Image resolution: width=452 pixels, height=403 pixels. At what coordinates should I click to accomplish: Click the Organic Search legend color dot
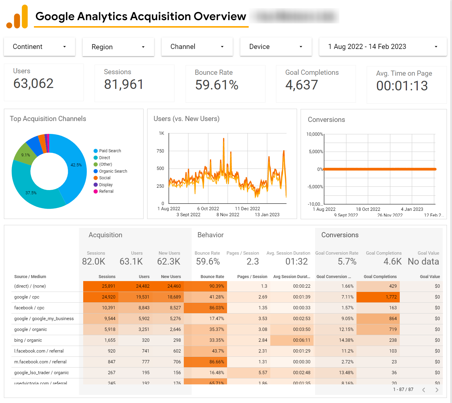[96, 171]
